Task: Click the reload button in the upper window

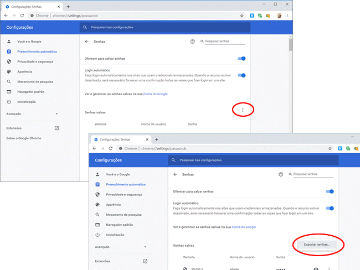Action: [x=22, y=15]
